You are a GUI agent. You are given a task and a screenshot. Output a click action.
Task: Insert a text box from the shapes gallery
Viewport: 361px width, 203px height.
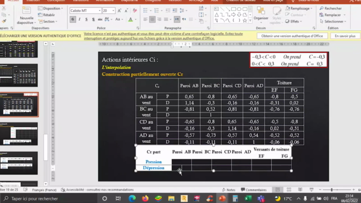pos(217,9)
